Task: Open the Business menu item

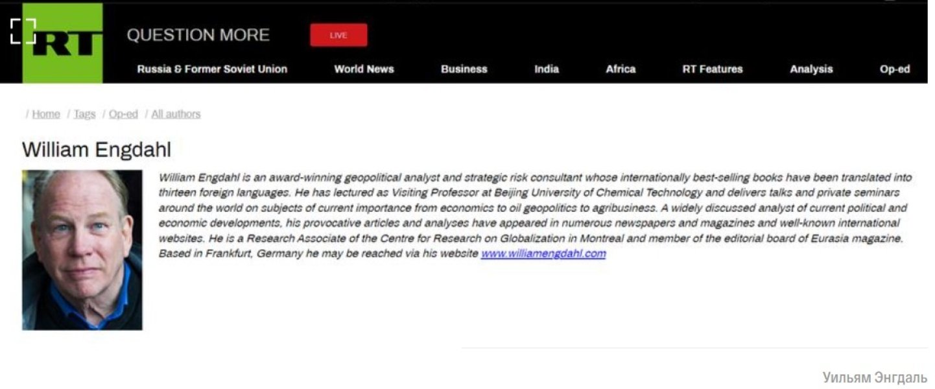Action: 464,69
